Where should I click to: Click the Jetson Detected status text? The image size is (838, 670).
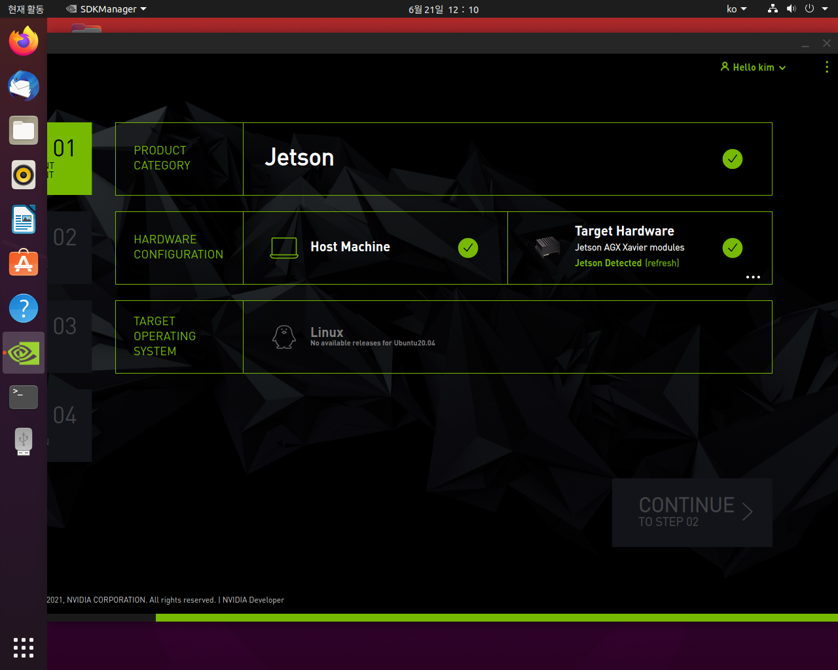[608, 263]
